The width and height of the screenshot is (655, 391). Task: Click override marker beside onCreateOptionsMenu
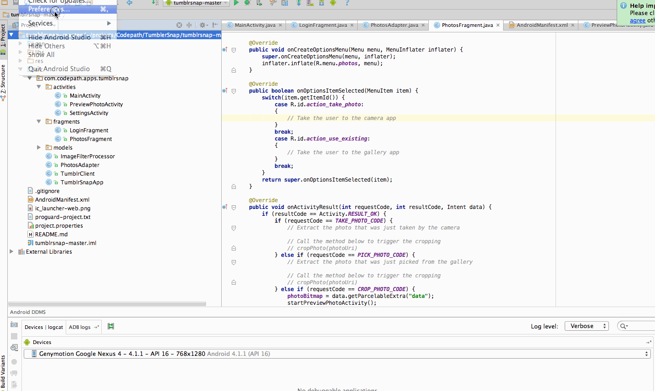coord(224,50)
